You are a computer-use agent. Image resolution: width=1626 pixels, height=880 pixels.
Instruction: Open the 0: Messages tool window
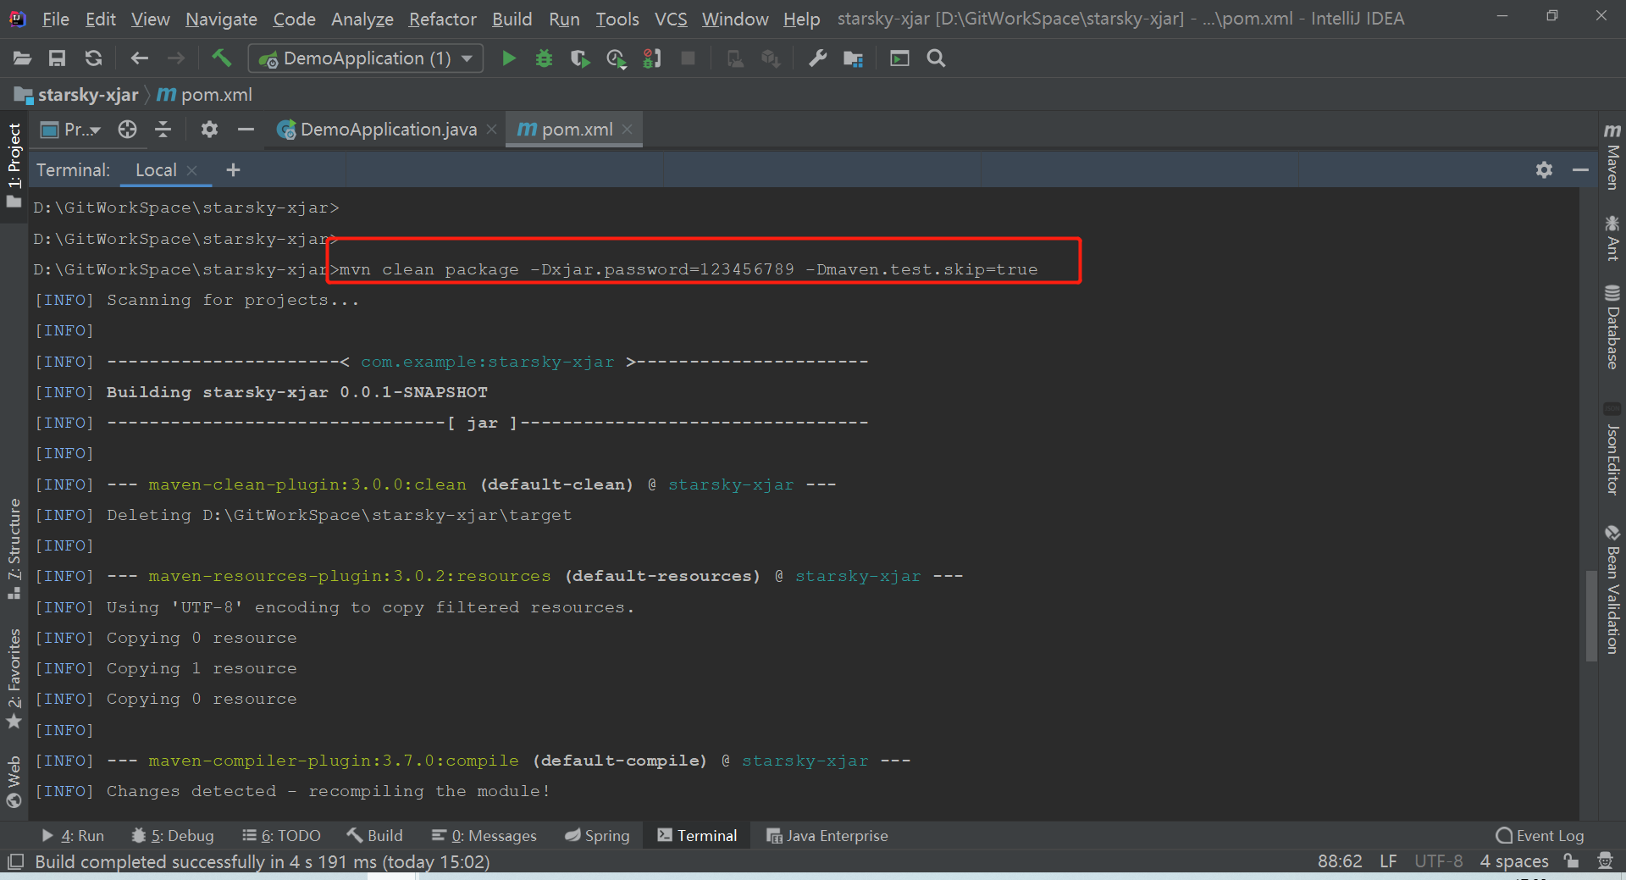point(484,836)
